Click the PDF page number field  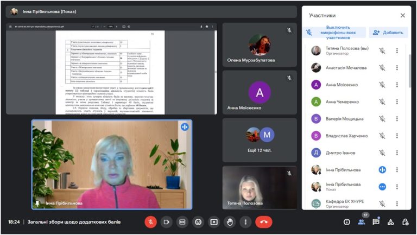(93, 27)
